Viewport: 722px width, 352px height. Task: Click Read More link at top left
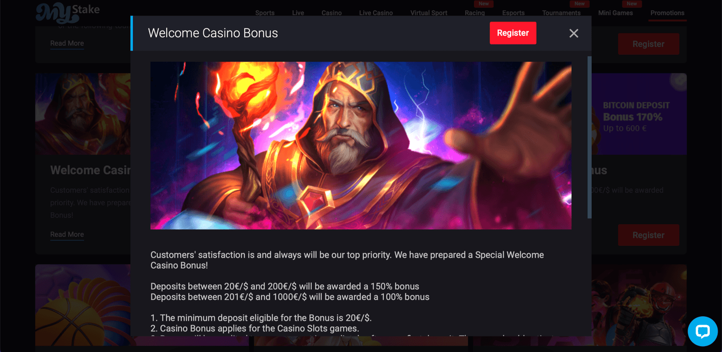pos(67,44)
